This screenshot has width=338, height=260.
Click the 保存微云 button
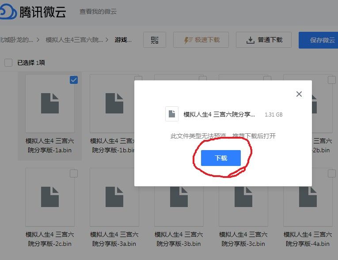point(319,40)
